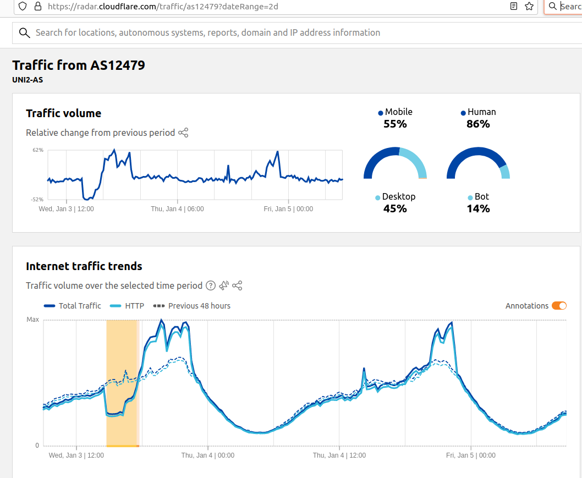The width and height of the screenshot is (582, 478).
Task: Click the '86%' Human value
Action: point(478,124)
